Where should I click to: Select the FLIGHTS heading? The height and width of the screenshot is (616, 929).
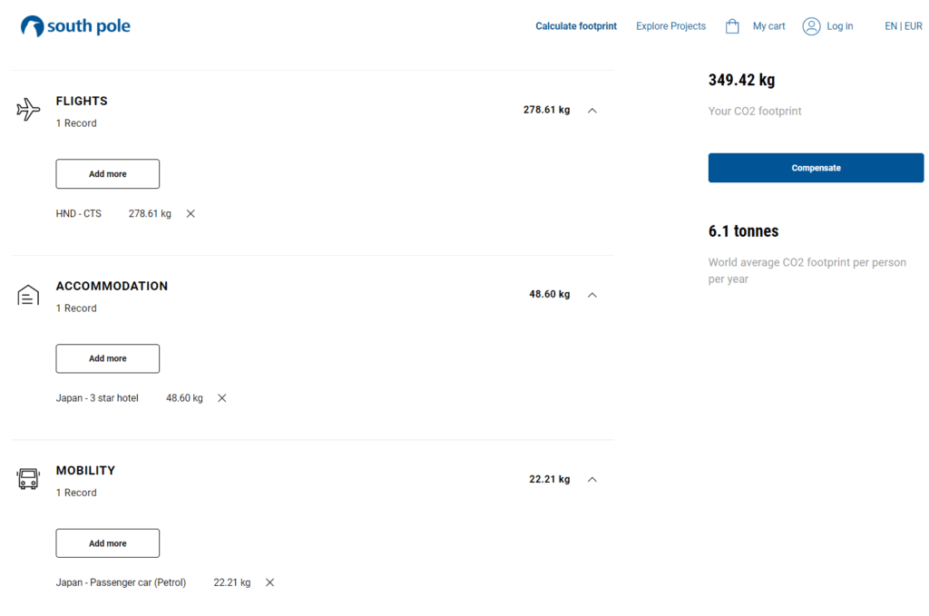click(x=82, y=102)
